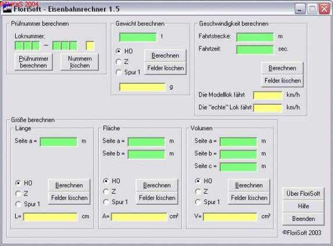
Task: Focus Seite a field in Volumen group
Action: pos(238,142)
